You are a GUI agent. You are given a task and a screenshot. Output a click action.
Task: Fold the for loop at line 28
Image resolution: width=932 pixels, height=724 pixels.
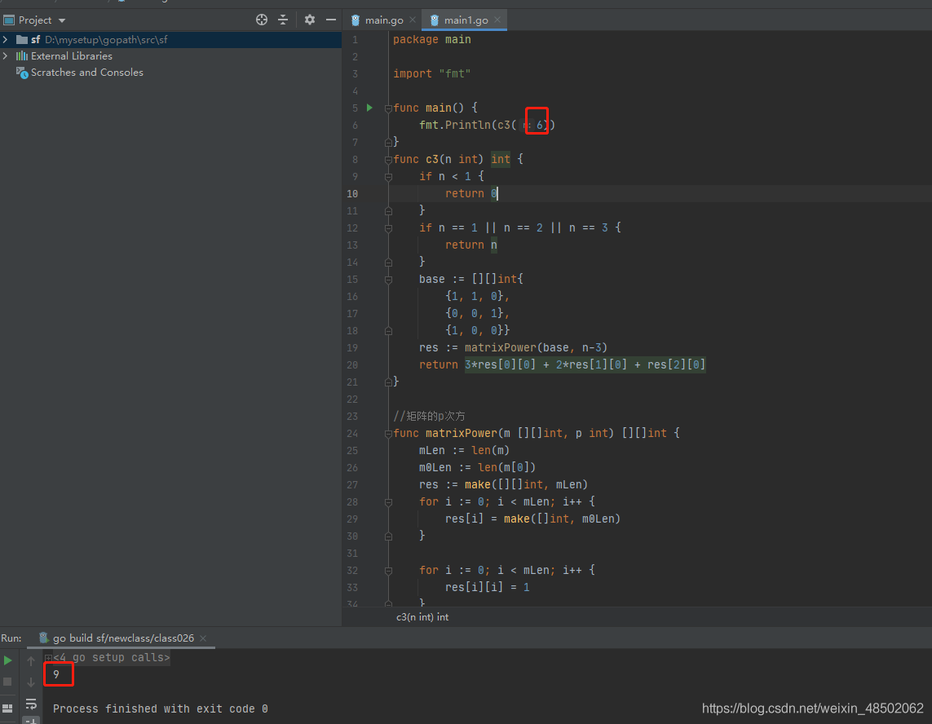[x=388, y=502]
